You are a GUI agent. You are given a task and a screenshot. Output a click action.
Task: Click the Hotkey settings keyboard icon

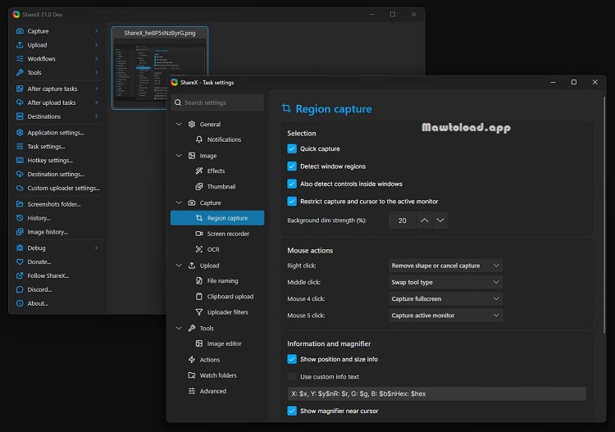click(20, 161)
